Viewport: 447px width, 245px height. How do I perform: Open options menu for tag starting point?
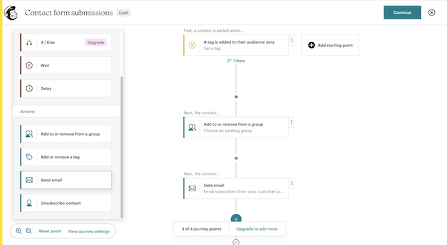(x=291, y=40)
